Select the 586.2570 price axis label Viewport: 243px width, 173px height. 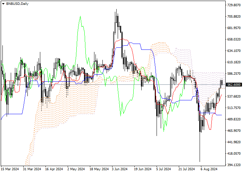(234, 74)
